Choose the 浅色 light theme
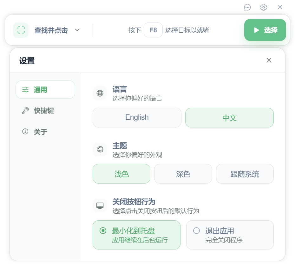The image size is (295, 265). pos(121,174)
